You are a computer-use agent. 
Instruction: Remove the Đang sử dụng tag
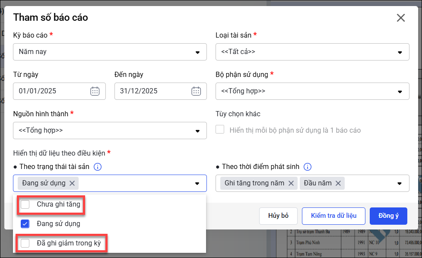72,183
